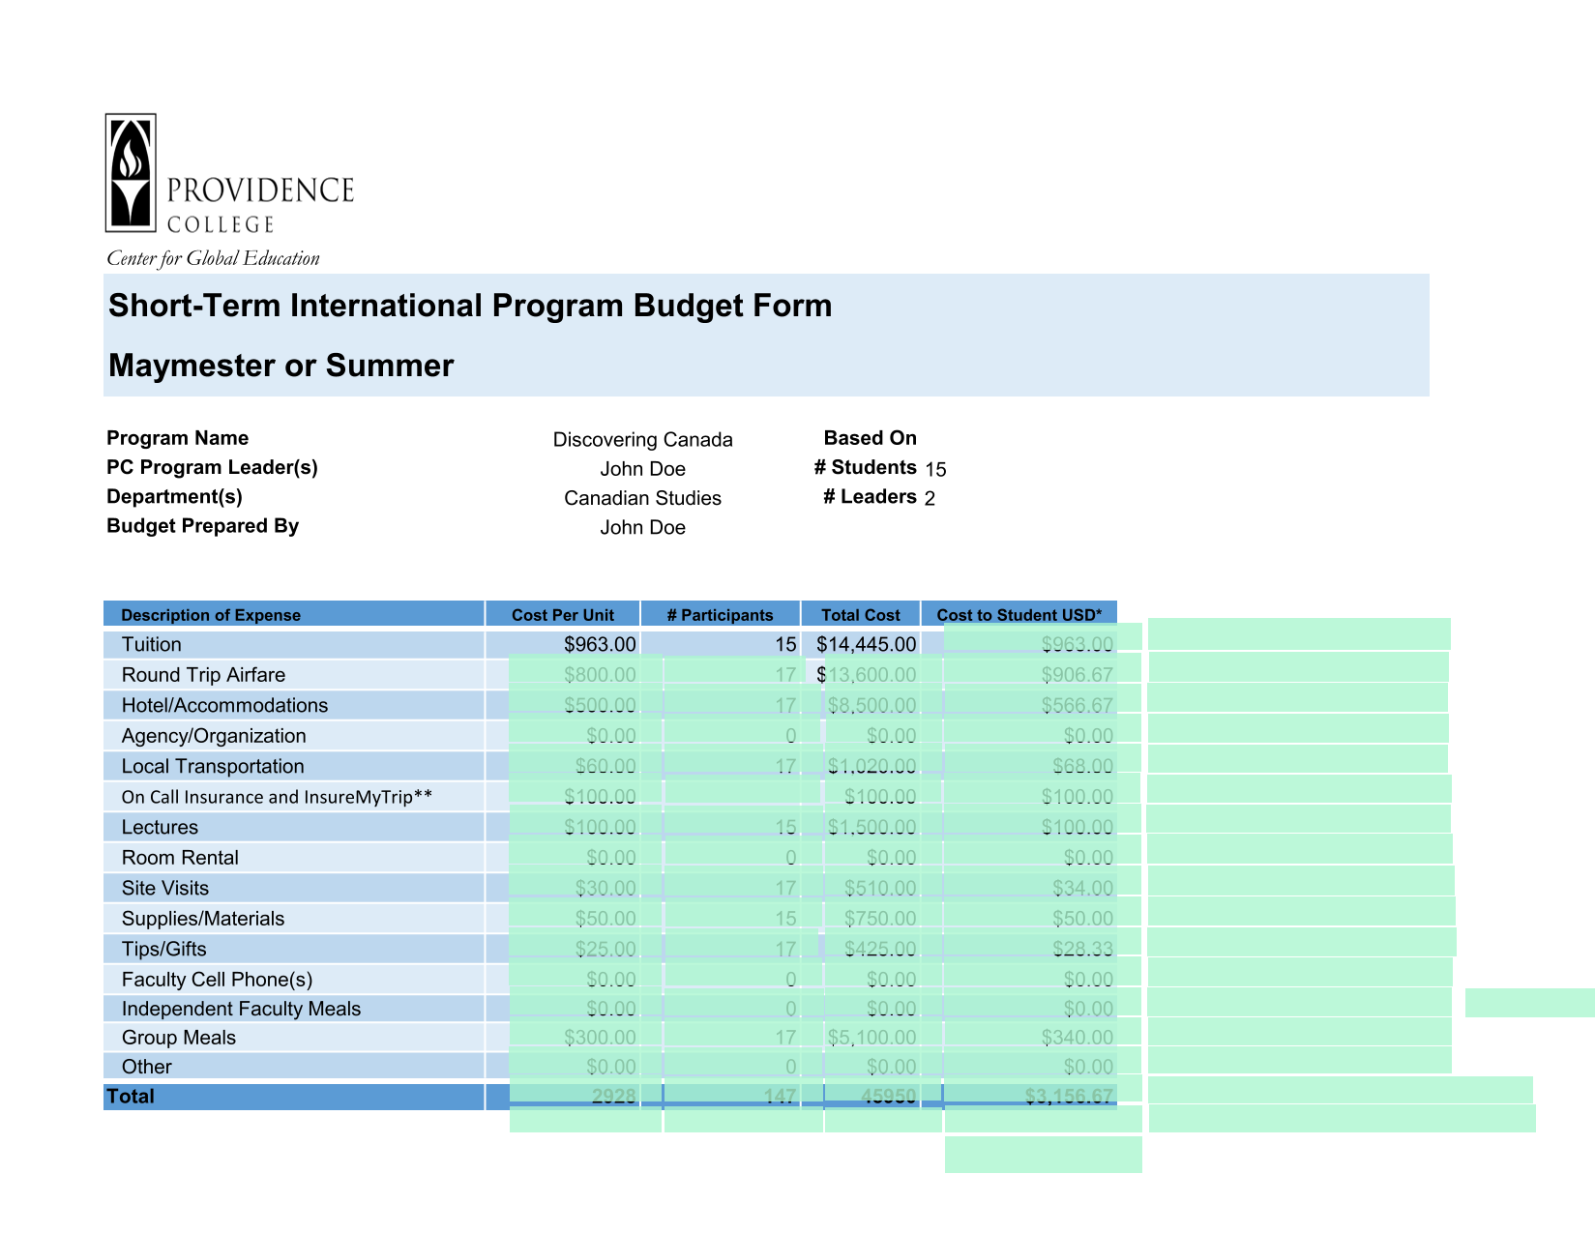Click the 'Total' row label

pos(131,1096)
